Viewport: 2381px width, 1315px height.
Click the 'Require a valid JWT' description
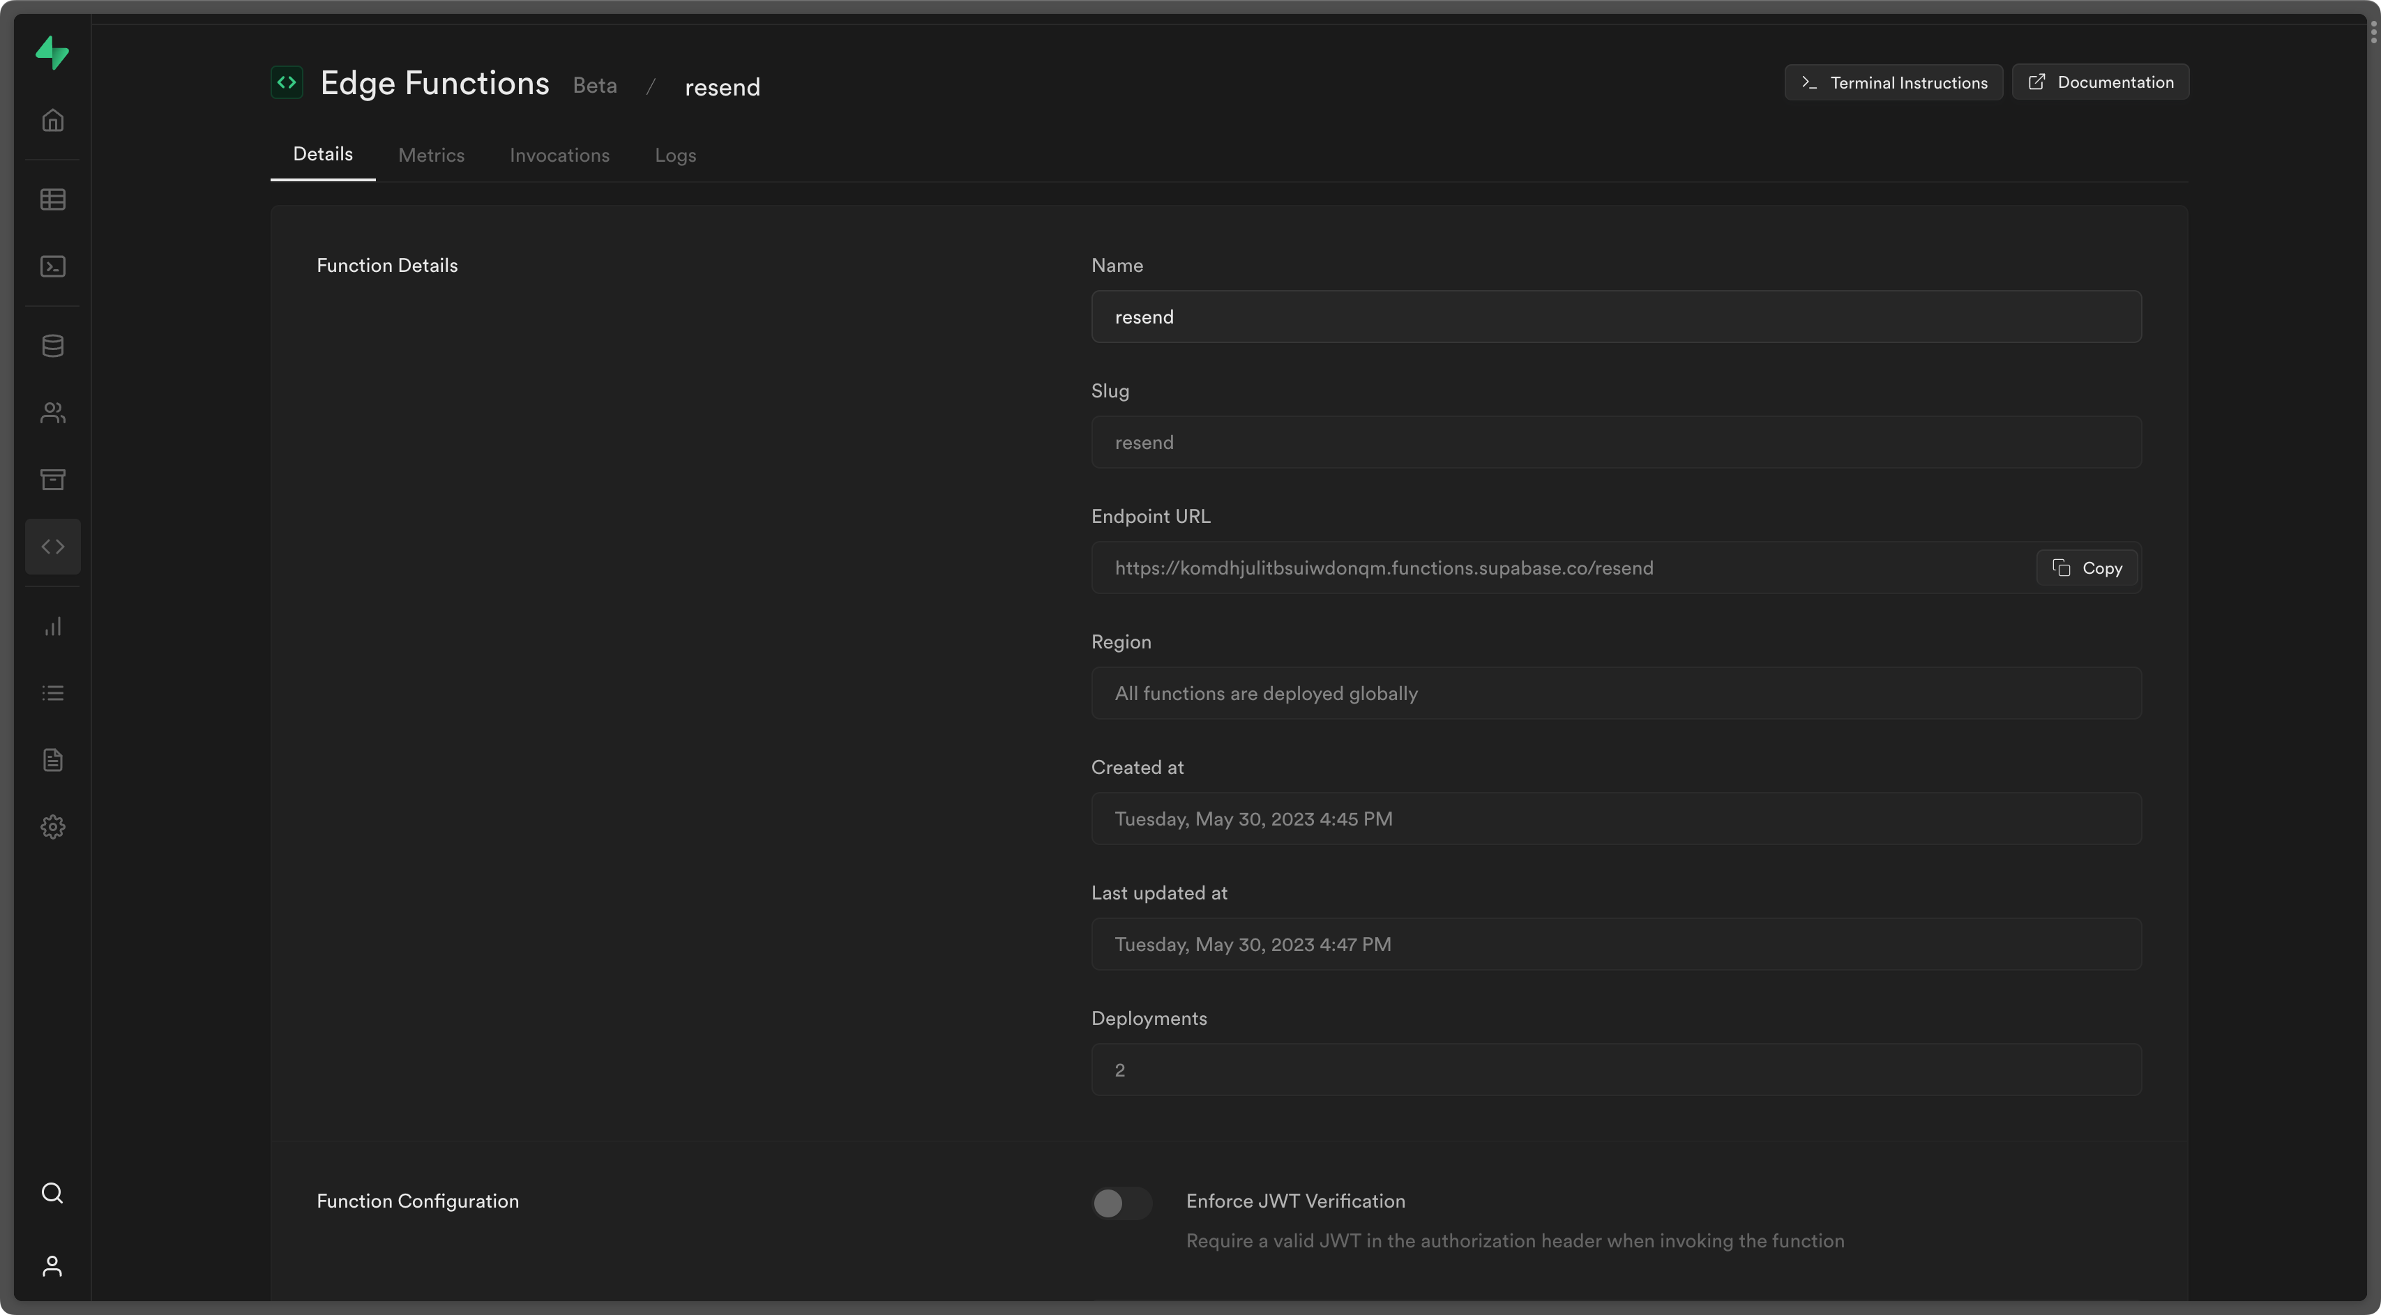(x=1515, y=1241)
